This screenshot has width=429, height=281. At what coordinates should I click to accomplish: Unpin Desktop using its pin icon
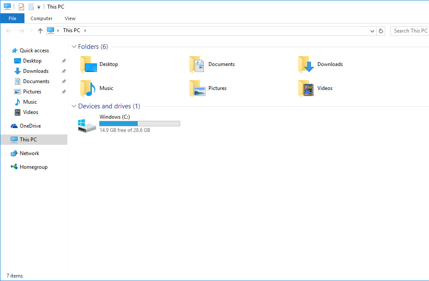pos(64,61)
